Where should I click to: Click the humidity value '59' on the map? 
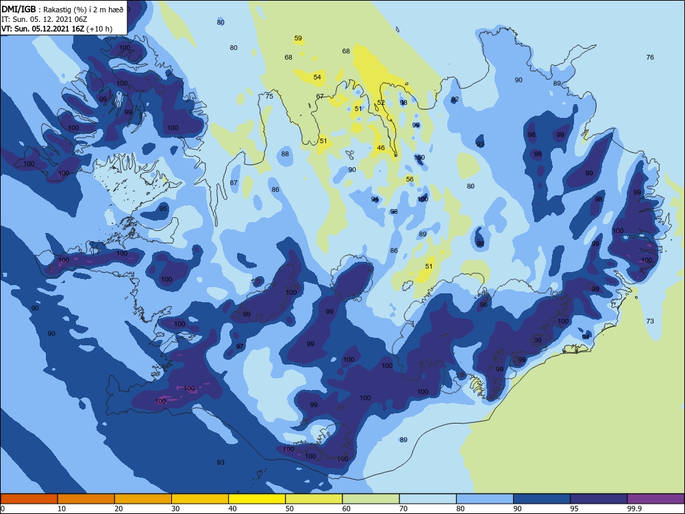(x=298, y=38)
